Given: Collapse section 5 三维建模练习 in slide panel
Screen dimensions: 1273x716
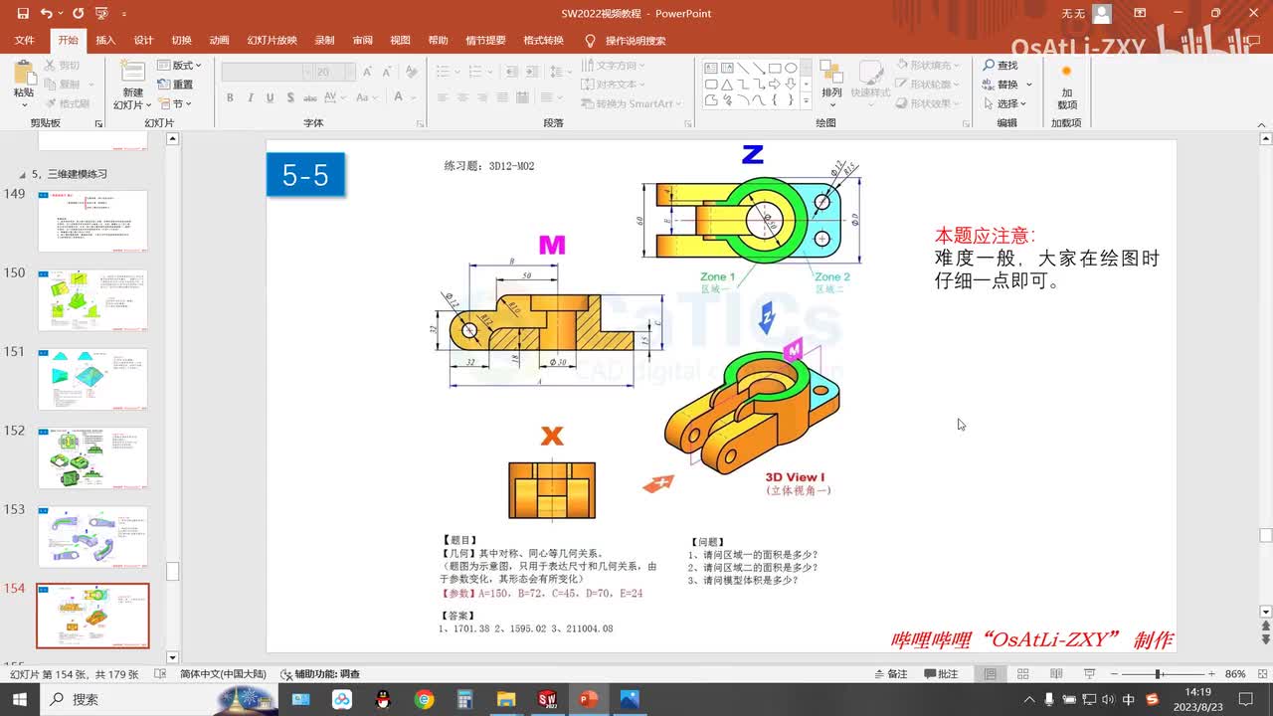Looking at the screenshot, I should pos(23,174).
